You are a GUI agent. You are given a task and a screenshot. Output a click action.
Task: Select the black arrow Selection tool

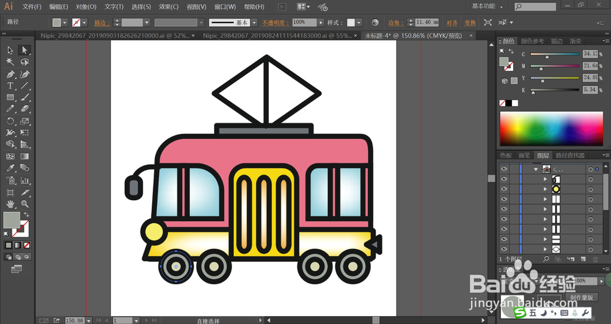[x=10, y=50]
